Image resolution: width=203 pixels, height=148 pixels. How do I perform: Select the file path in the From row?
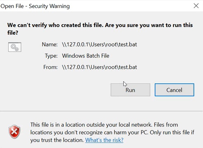coord(99,67)
